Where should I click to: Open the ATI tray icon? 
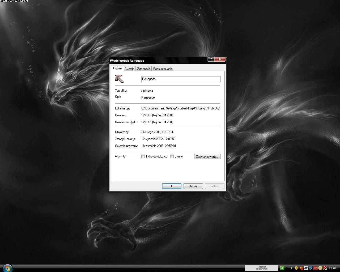click(315, 268)
